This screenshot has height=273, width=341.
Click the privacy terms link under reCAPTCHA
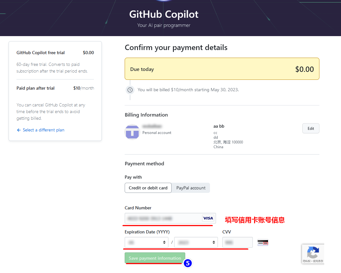(313, 262)
